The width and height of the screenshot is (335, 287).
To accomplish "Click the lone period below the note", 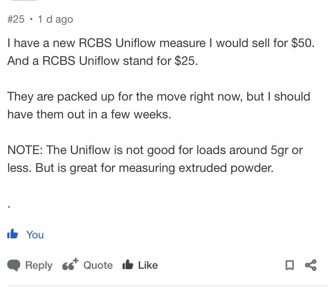I will [9, 207].
